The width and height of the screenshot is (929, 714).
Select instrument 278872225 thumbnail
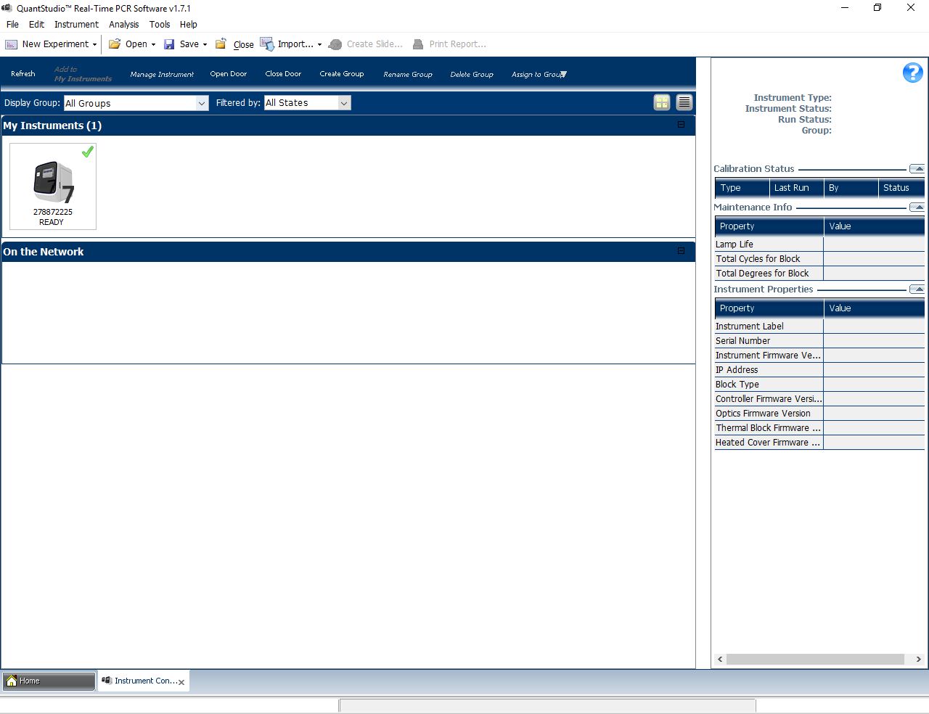pyautogui.click(x=53, y=186)
